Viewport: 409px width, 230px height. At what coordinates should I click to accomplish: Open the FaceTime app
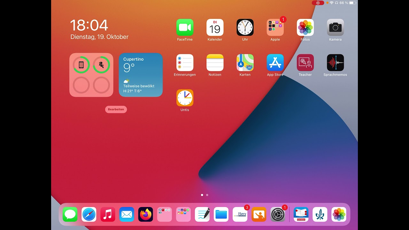click(x=185, y=27)
